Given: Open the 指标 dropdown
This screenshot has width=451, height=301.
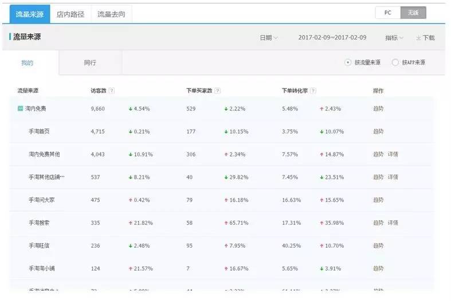Looking at the screenshot, I should click(x=394, y=38).
